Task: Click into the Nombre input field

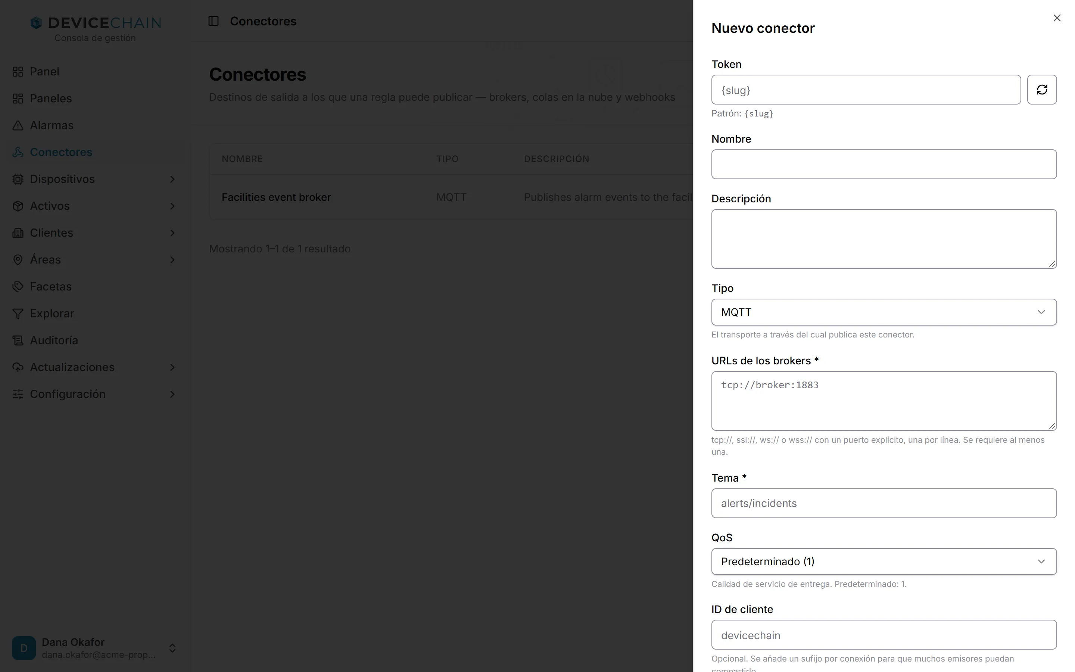Action: 884,164
